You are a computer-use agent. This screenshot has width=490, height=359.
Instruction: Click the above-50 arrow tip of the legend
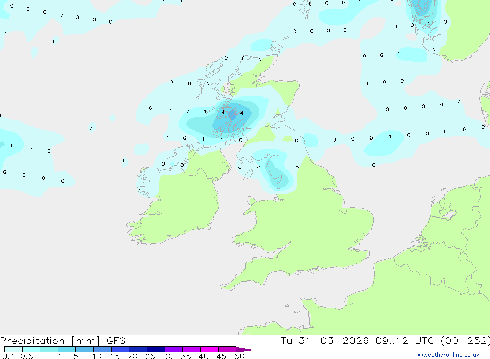[x=245, y=350]
